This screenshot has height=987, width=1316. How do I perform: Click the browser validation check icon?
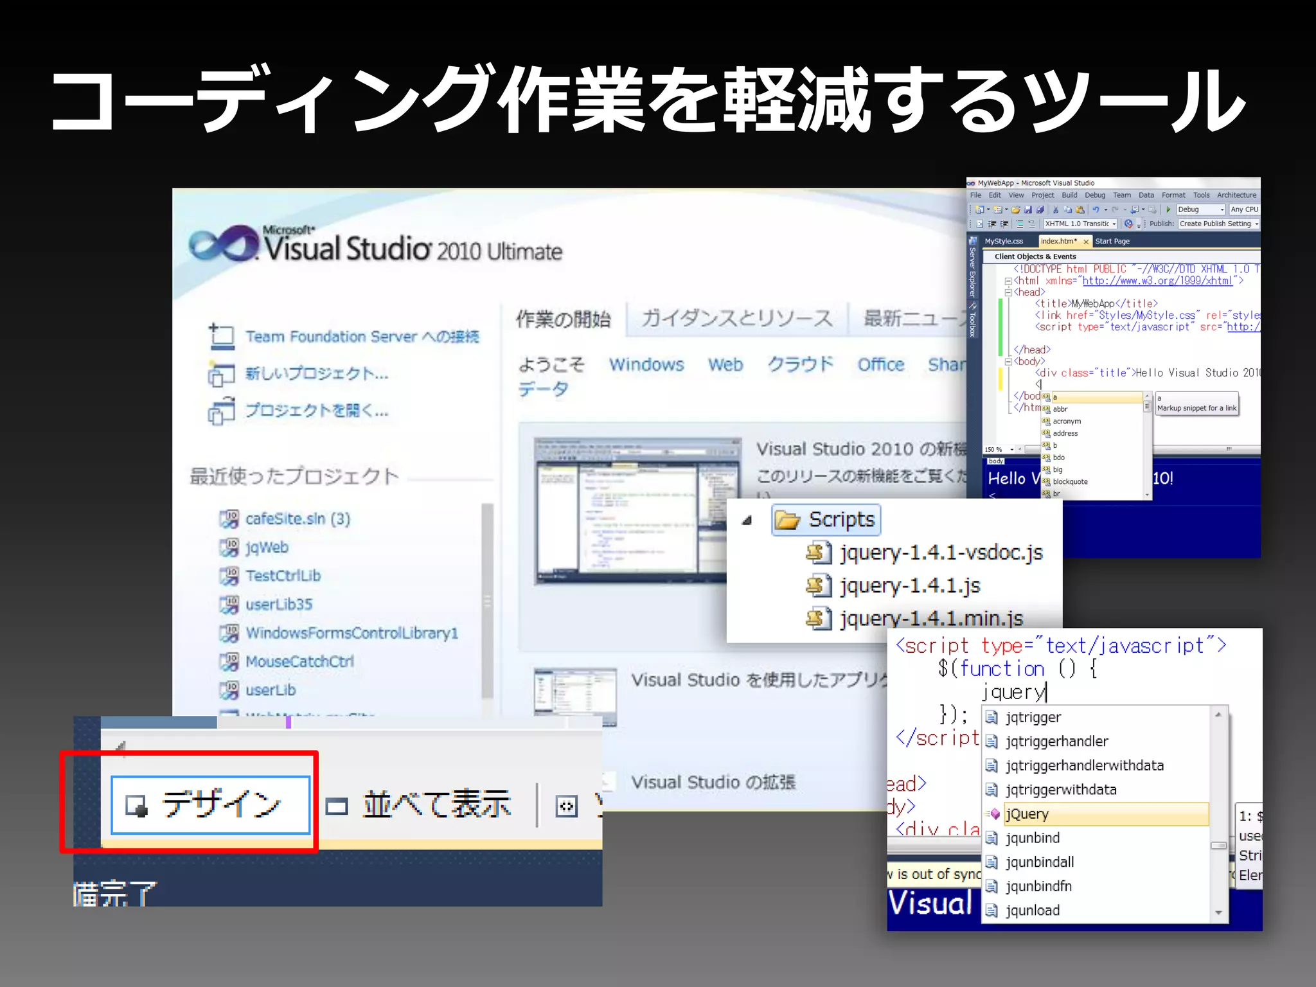point(1128,224)
